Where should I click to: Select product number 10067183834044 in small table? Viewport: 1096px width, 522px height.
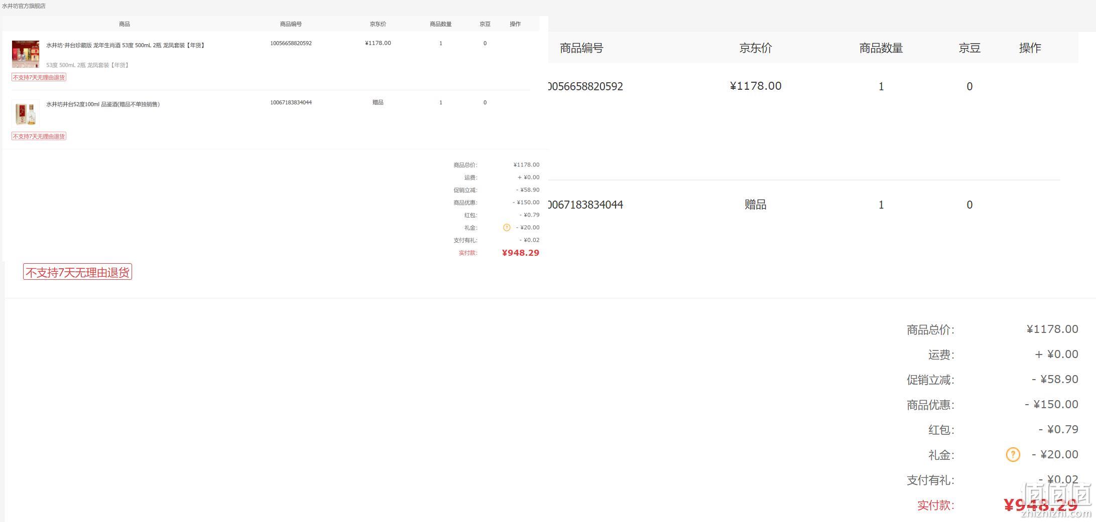click(x=291, y=102)
